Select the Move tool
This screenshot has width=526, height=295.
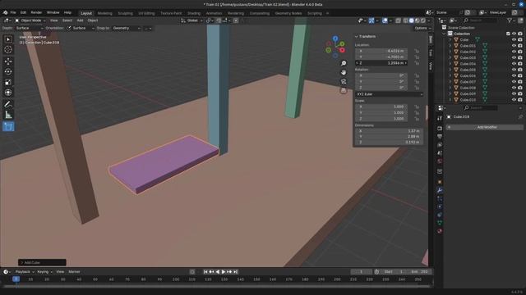tap(8, 61)
